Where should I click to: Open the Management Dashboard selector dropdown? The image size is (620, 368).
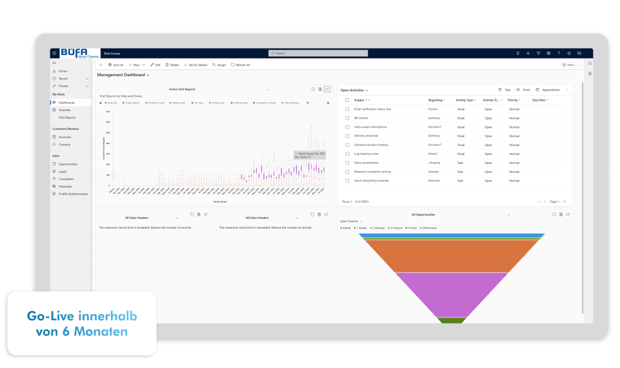(148, 75)
